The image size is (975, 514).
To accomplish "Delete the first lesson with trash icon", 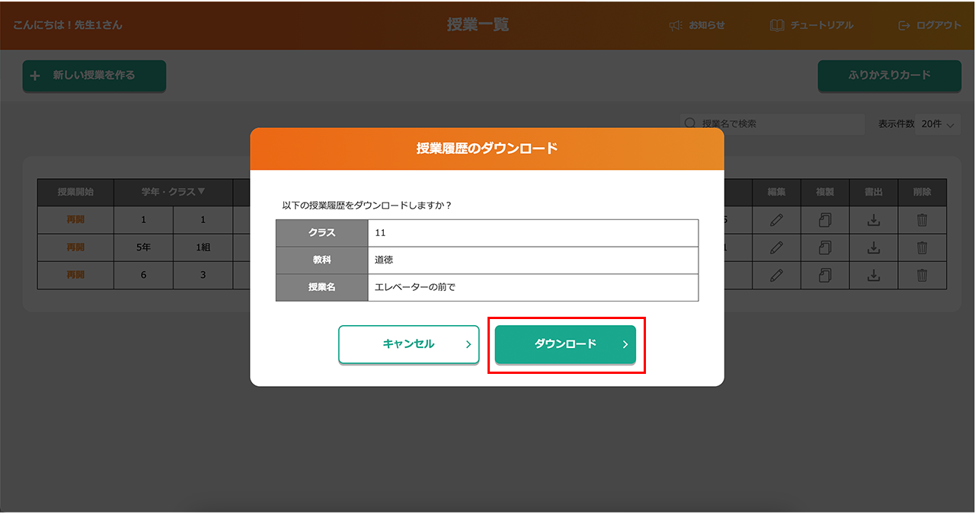I will [922, 220].
